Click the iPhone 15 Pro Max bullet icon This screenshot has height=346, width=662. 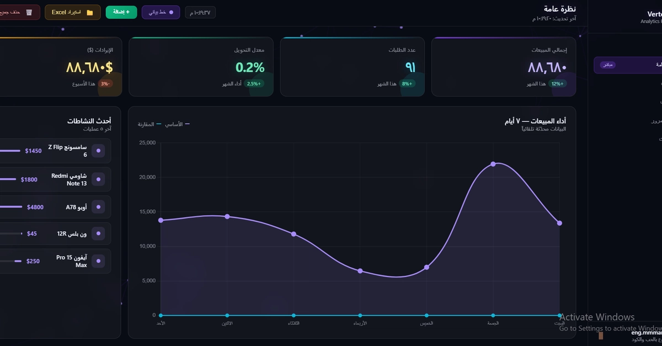pyautogui.click(x=99, y=261)
